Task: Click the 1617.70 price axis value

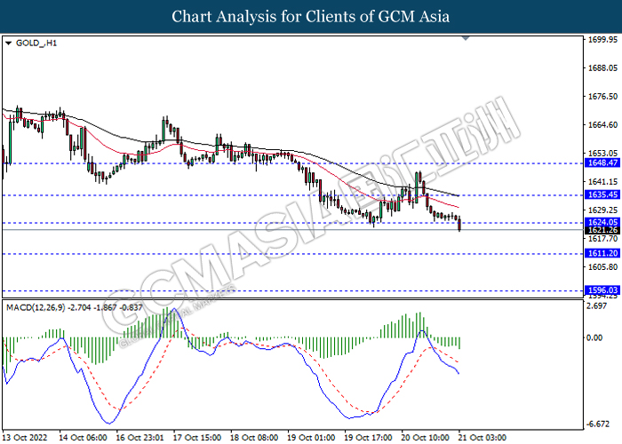Action: pos(602,239)
